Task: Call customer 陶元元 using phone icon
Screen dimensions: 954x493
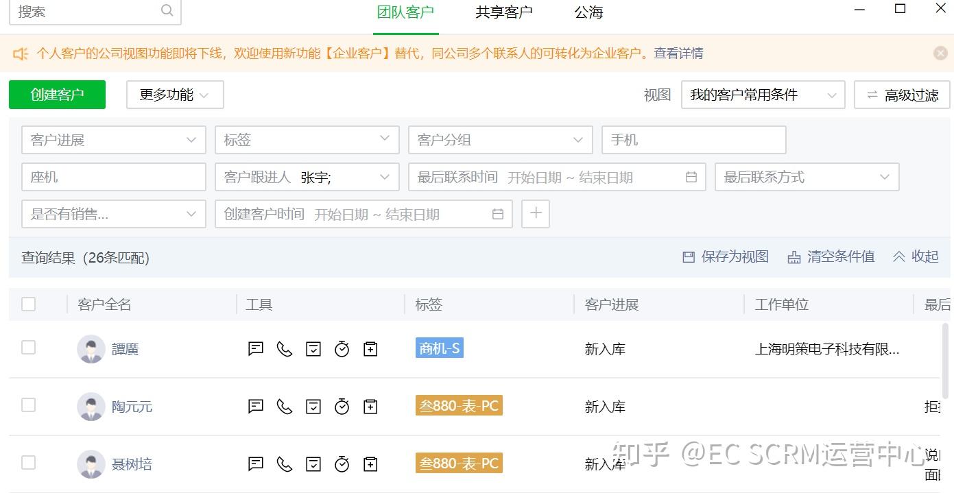Action: (284, 406)
